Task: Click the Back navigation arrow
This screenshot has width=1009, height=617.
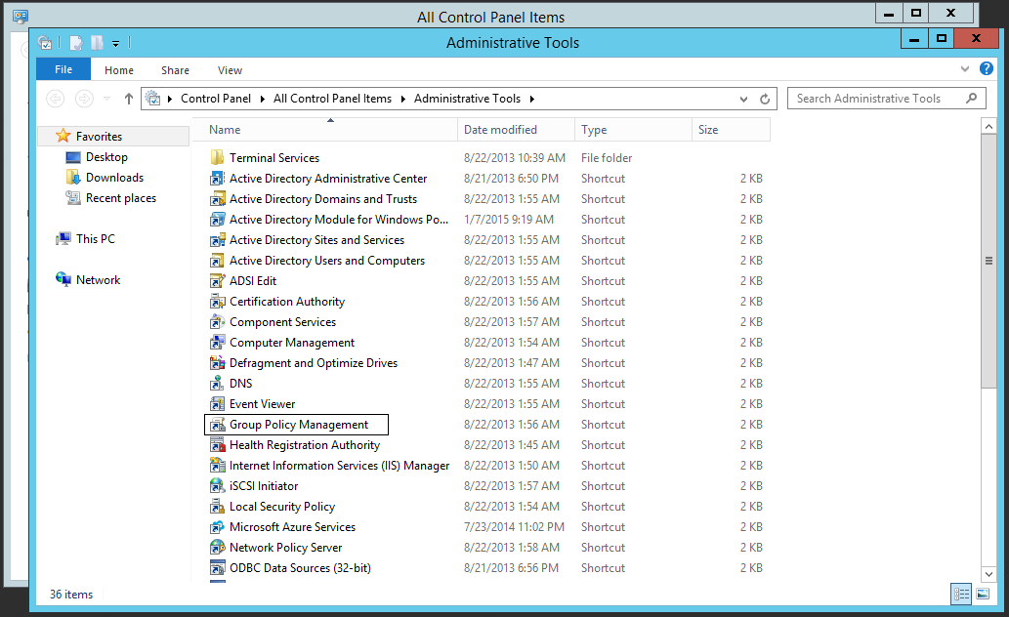Action: [56, 99]
